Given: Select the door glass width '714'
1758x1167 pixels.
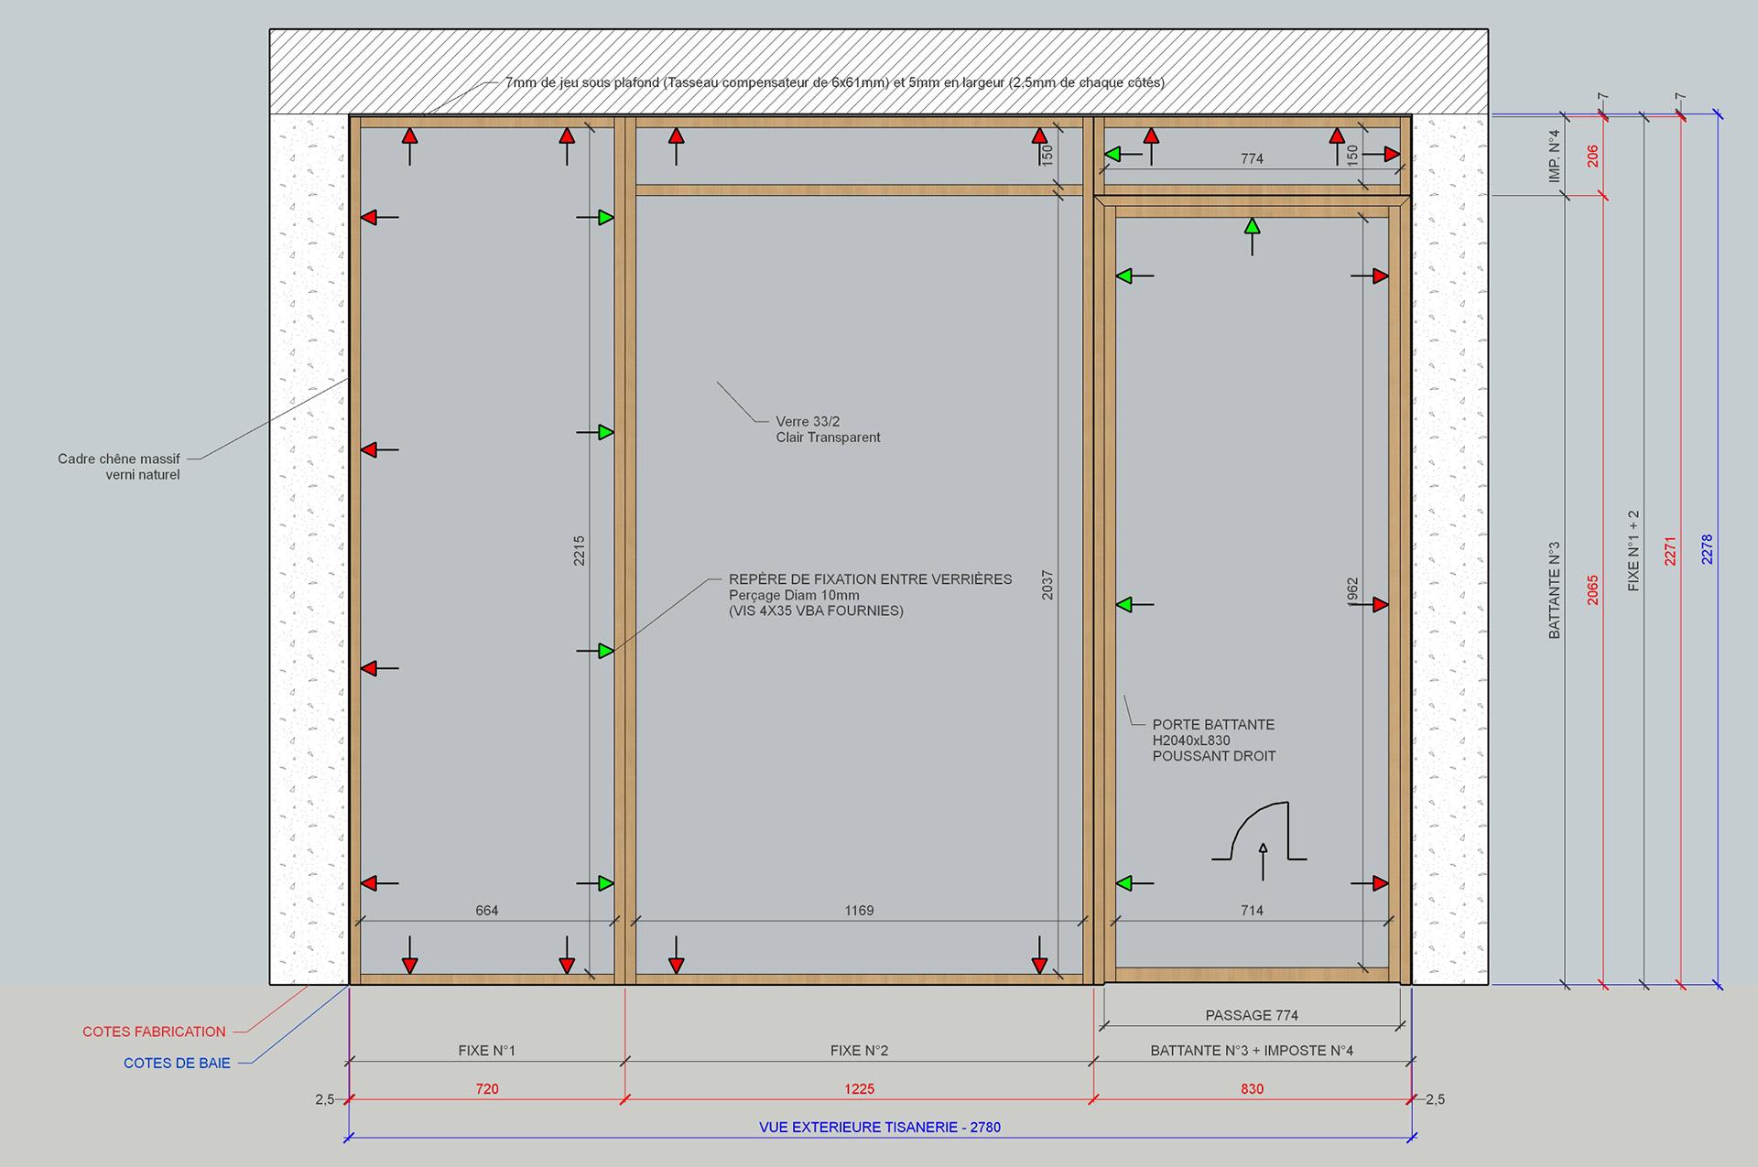Looking at the screenshot, I should tap(1252, 911).
